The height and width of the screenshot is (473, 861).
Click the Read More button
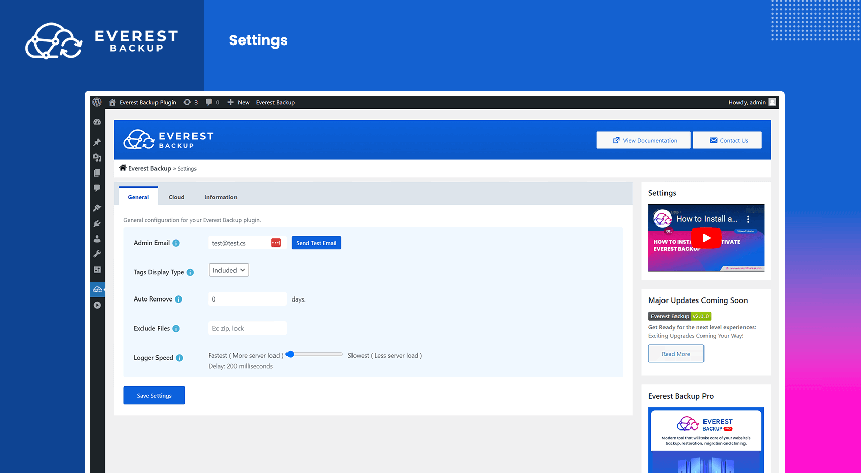676,354
